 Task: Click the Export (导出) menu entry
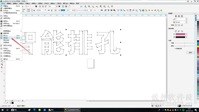11,38
